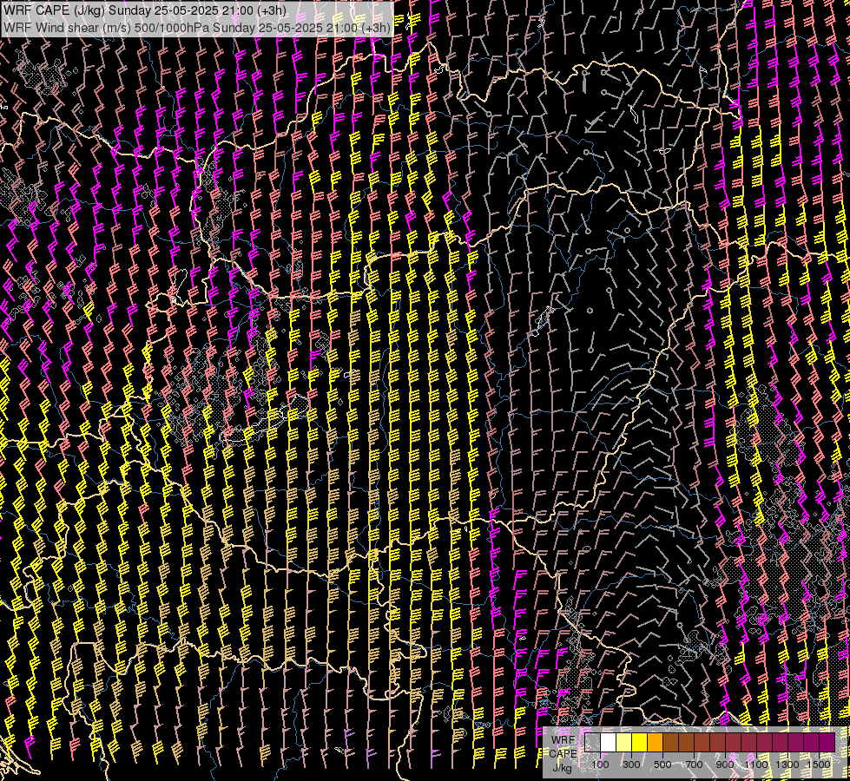850x781 pixels.
Task: Select the rightmost purple legend swatch
Action: (x=827, y=743)
